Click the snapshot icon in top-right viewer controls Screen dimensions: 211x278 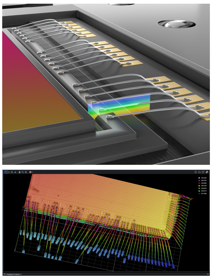click(x=199, y=172)
